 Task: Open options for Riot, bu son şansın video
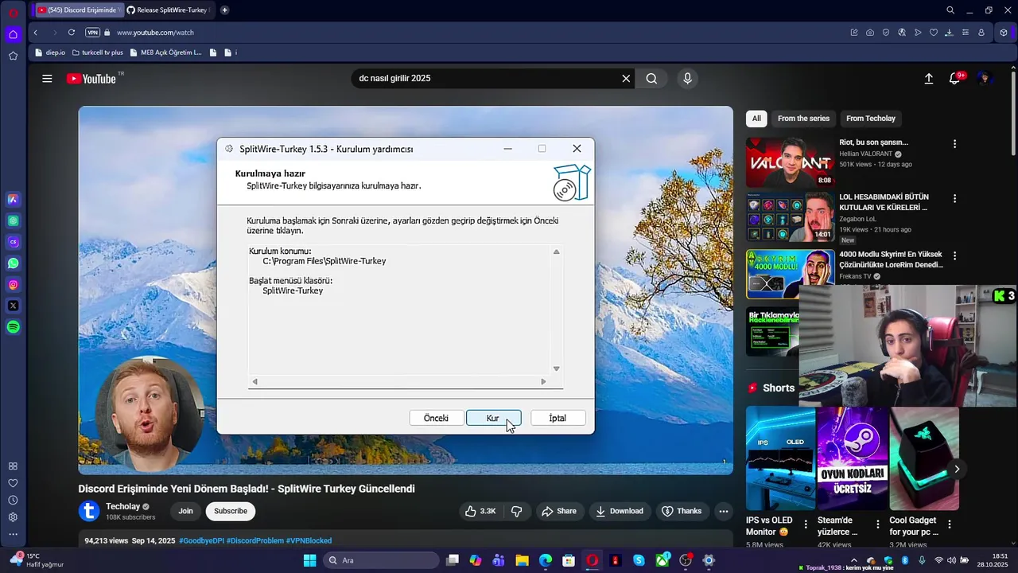tap(954, 144)
